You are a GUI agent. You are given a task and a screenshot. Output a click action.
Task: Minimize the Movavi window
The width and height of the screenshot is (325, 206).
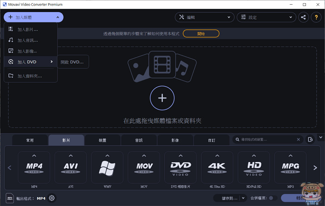(291, 4)
